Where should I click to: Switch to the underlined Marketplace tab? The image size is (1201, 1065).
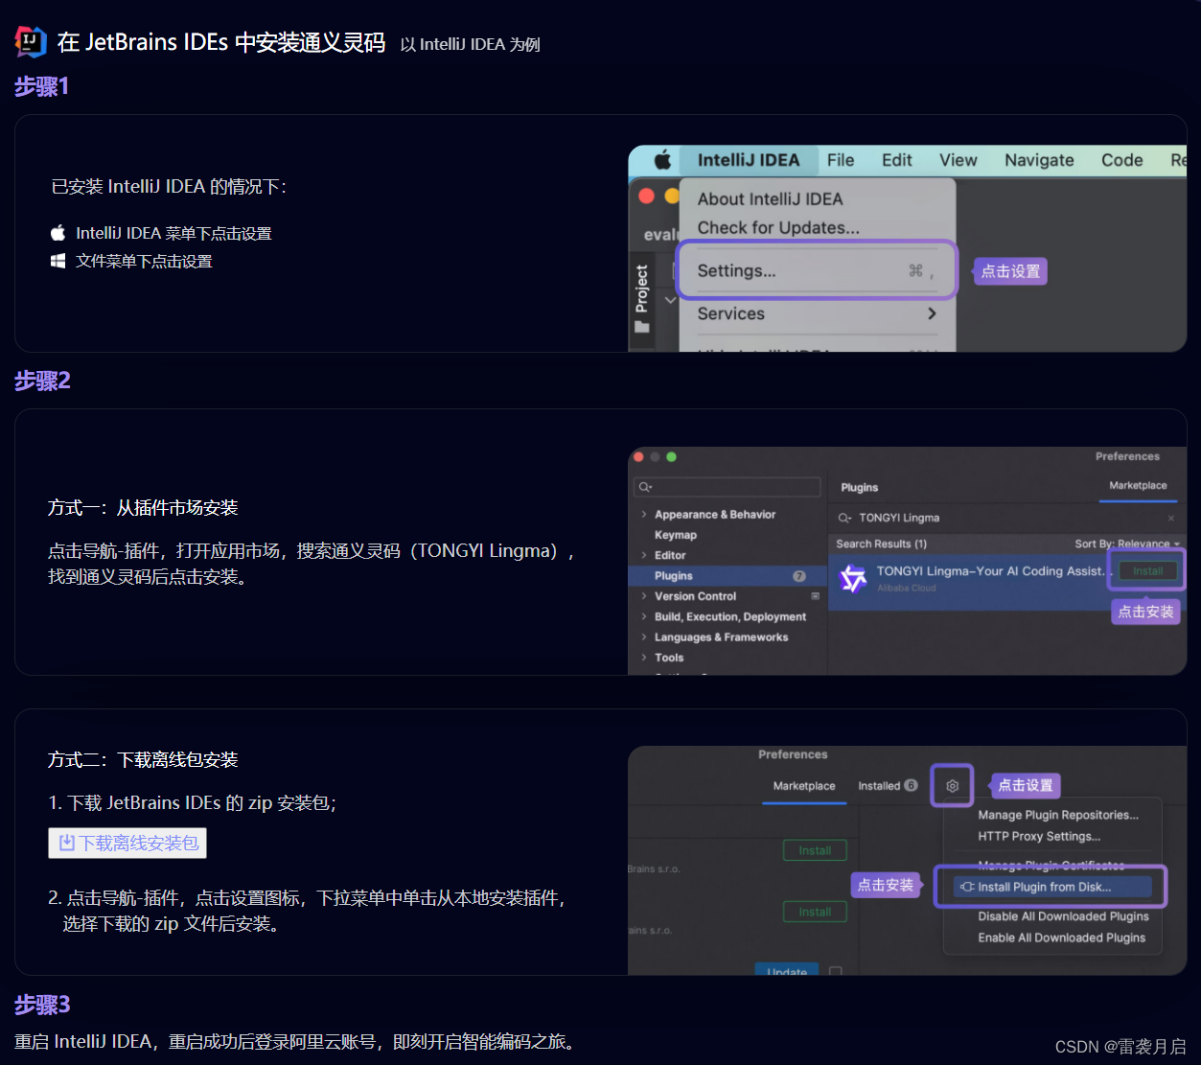click(1138, 486)
